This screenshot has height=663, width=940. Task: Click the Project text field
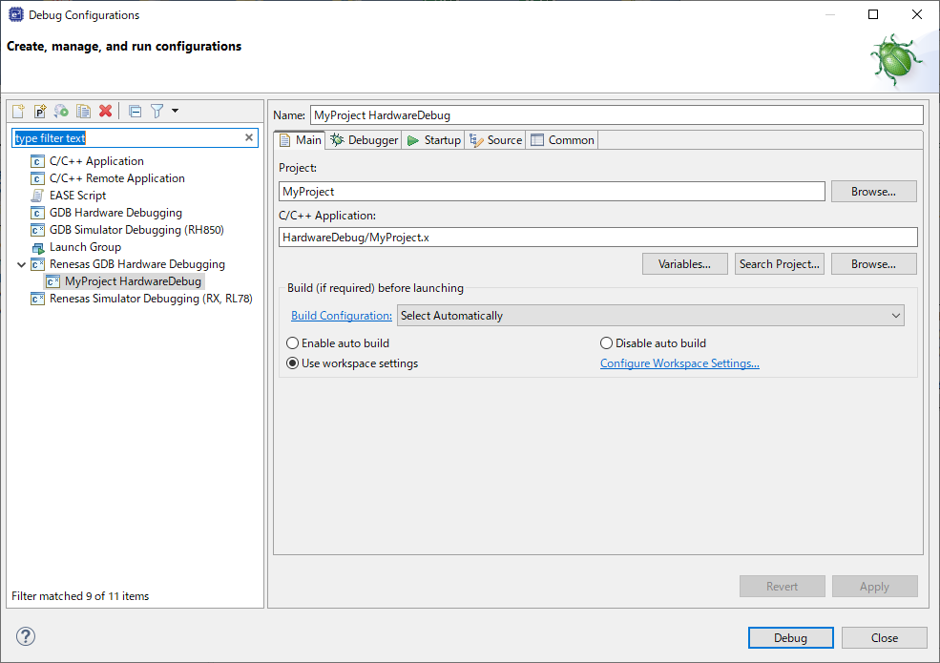(x=552, y=192)
